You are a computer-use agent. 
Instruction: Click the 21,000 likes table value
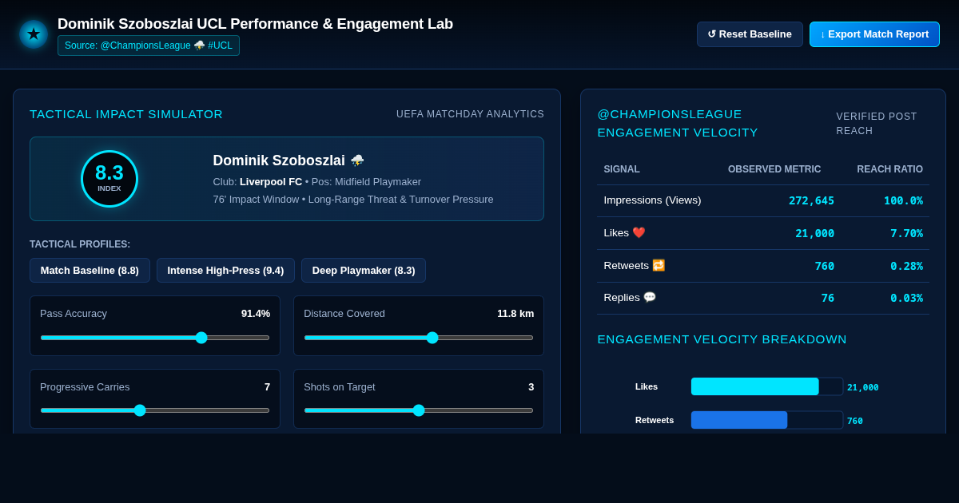[x=814, y=233]
